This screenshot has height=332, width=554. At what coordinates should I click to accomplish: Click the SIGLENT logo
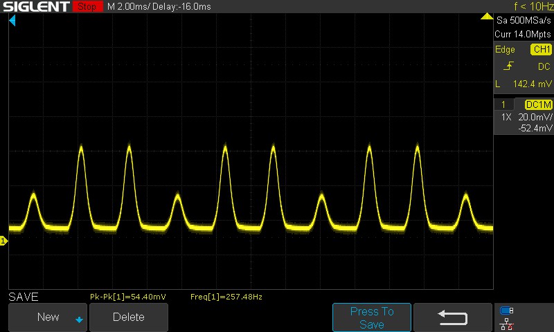click(x=37, y=6)
